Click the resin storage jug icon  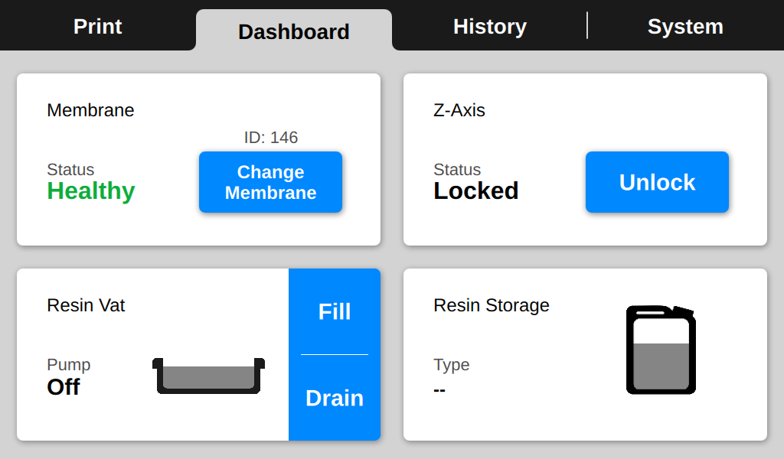661,350
